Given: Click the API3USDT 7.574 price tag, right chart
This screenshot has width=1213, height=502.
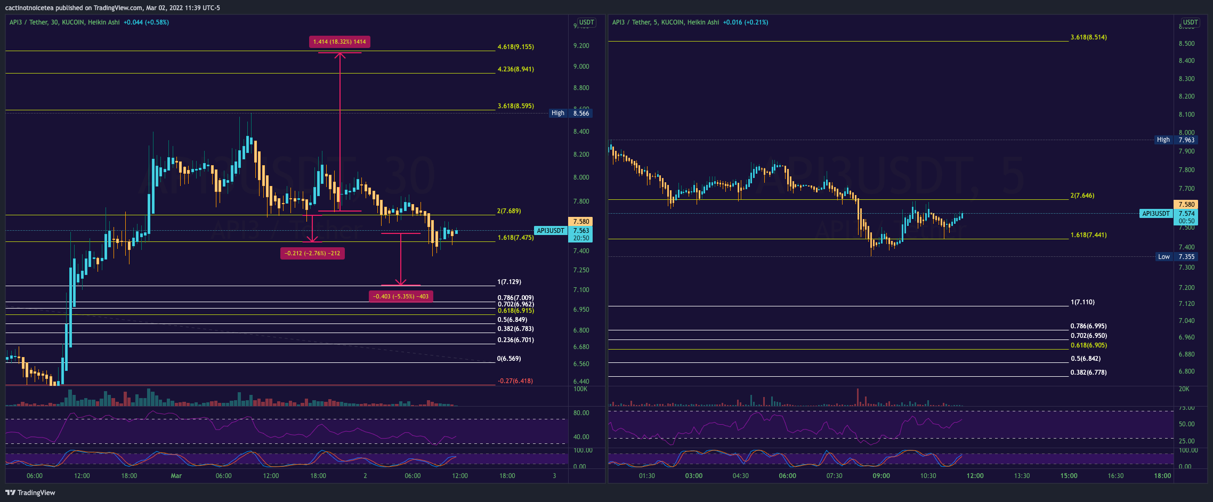Looking at the screenshot, I should click(x=1168, y=214).
